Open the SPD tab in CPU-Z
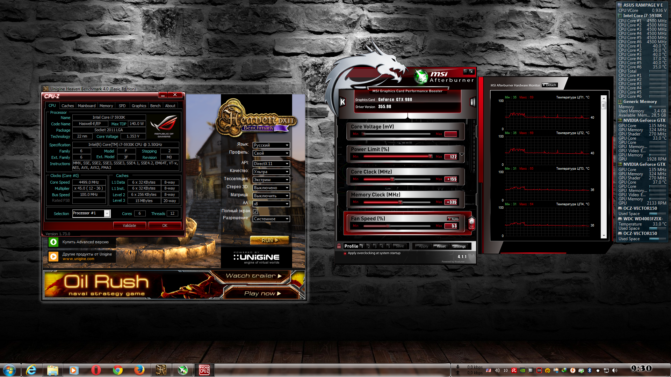Image resolution: width=671 pixels, height=377 pixels. [122, 106]
